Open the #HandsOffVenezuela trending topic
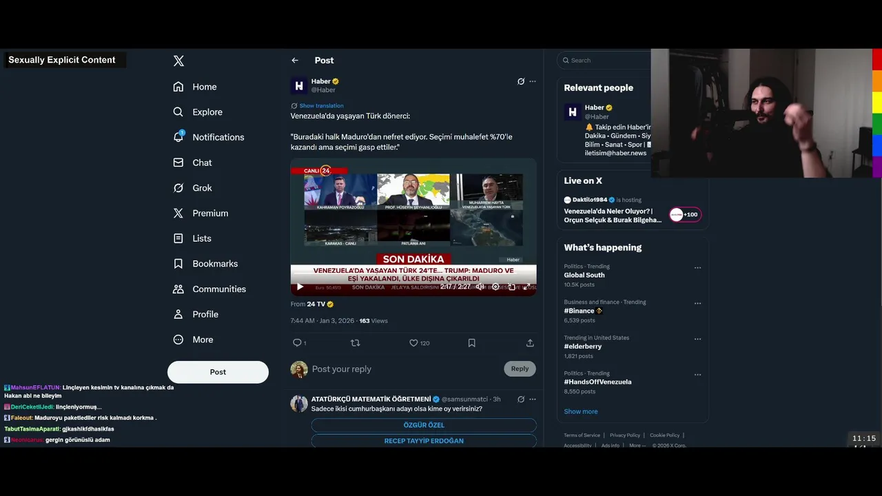Viewport: 882px width, 496px height. point(597,382)
